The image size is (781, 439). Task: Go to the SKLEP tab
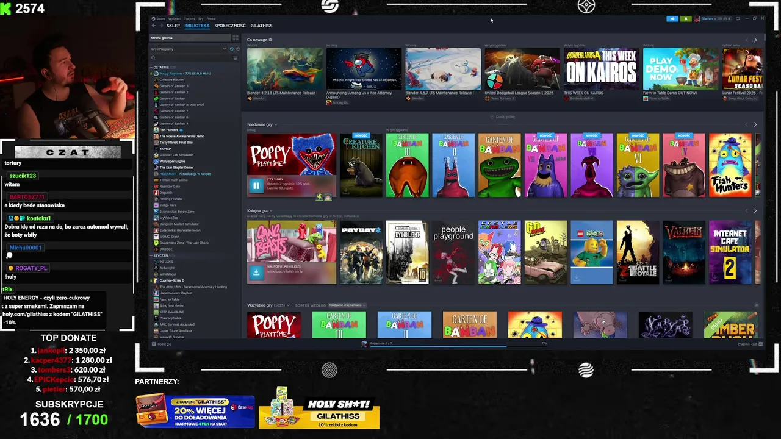point(173,26)
